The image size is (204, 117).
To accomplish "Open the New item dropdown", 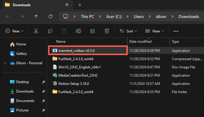I will pos(14,31).
